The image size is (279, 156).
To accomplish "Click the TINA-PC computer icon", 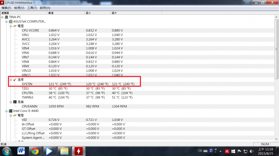I will [7, 17].
